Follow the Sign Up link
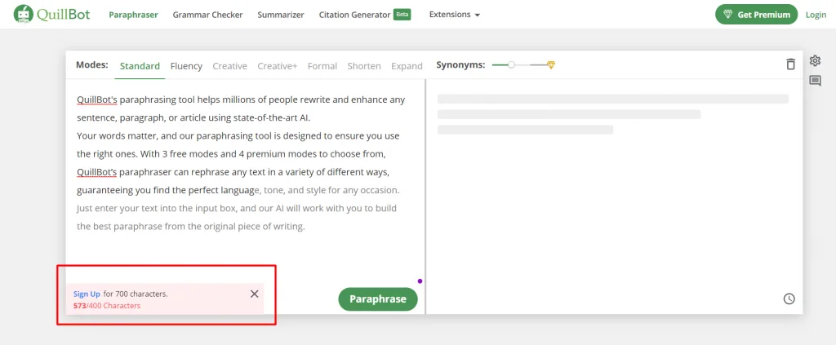The width and height of the screenshot is (836, 345). pyautogui.click(x=87, y=294)
